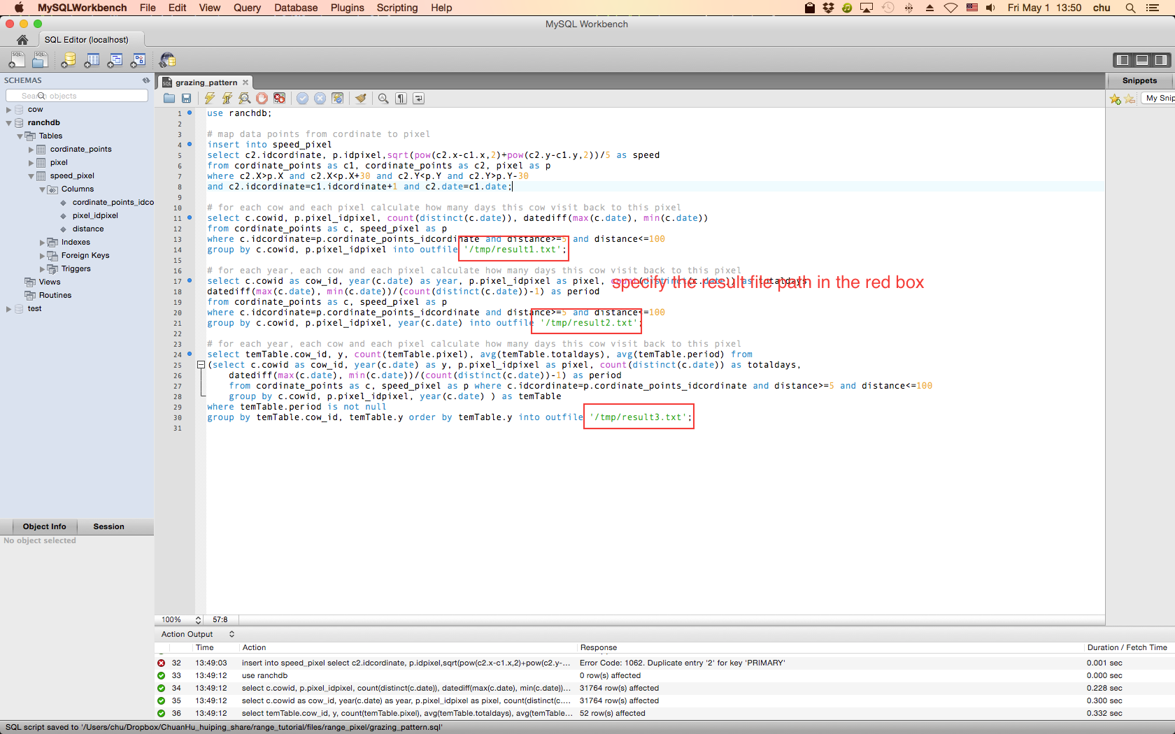1175x734 pixels.
Task: Create a new view icon
Action: (x=115, y=60)
